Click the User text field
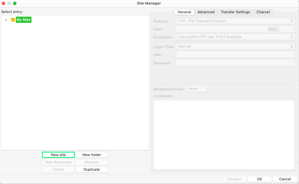This screenshot has height=184, width=299. pos(235,55)
